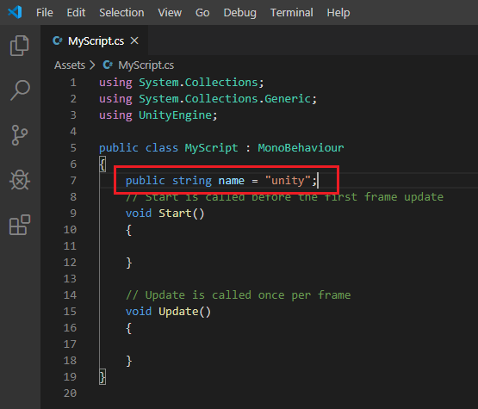
Task: Click the class name MyScript on line 5
Action: tap(211, 148)
